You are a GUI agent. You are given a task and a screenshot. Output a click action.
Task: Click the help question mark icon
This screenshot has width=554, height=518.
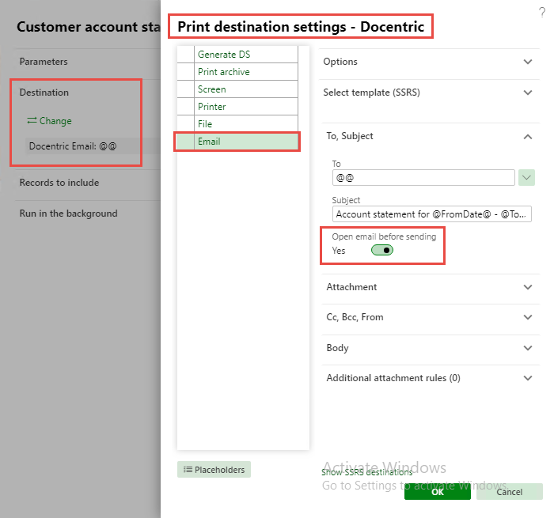point(541,13)
